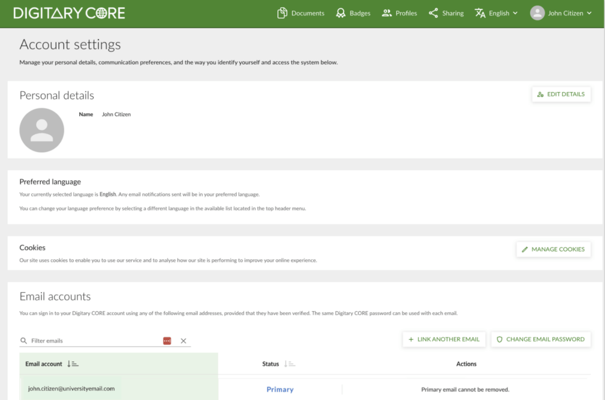The image size is (605, 400).
Task: Click Change Email Password button
Action: coord(541,339)
